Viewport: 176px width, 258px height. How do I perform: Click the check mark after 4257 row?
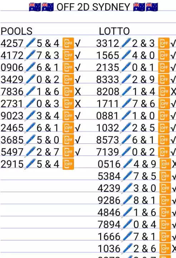(x=78, y=43)
